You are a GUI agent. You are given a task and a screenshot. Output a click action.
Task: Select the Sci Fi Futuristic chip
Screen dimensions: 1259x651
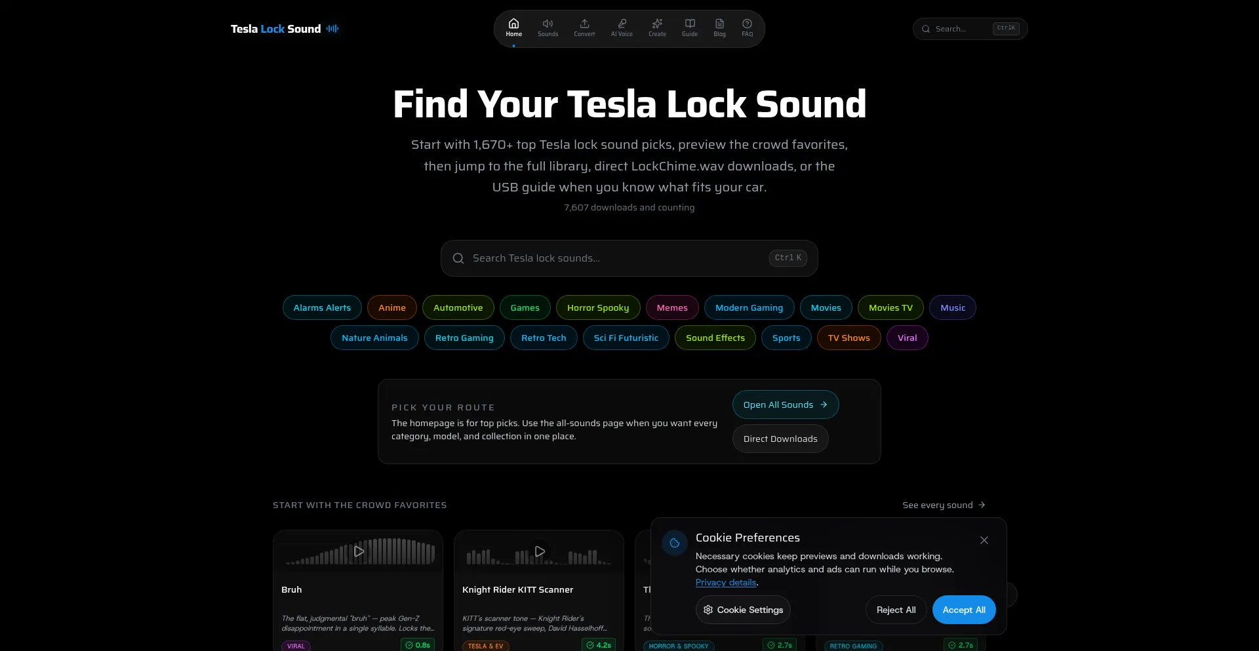626,338
